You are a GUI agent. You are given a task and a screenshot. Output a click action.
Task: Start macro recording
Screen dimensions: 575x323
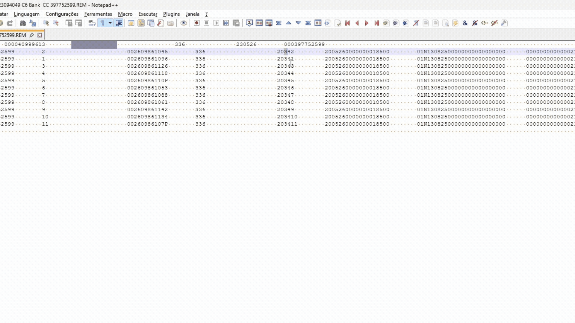click(x=197, y=23)
